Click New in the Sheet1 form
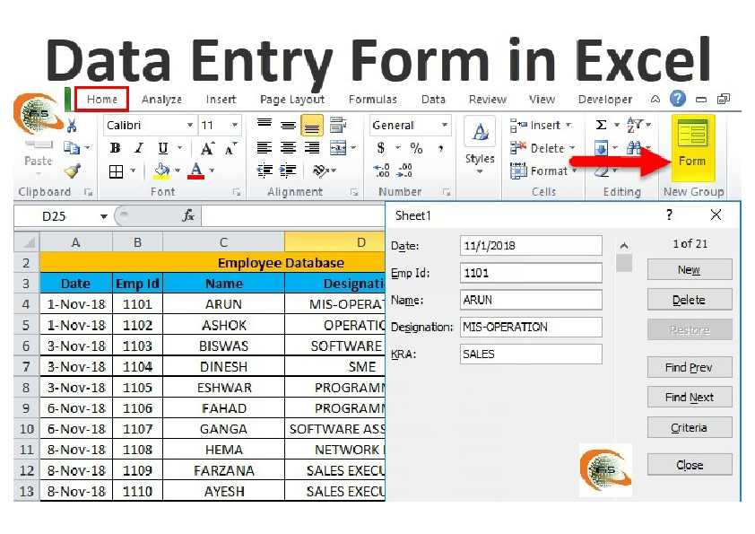Image resolution: width=755 pixels, height=534 pixels. (x=690, y=270)
